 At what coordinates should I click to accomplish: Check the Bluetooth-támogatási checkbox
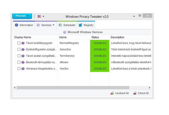pos(19,62)
